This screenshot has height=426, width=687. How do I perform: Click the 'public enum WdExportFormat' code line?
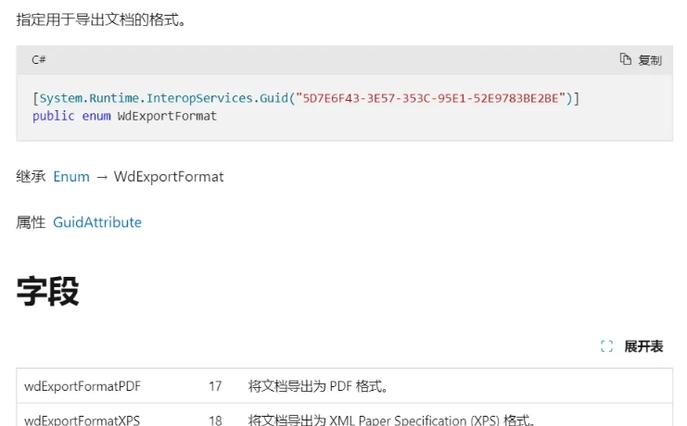click(124, 116)
